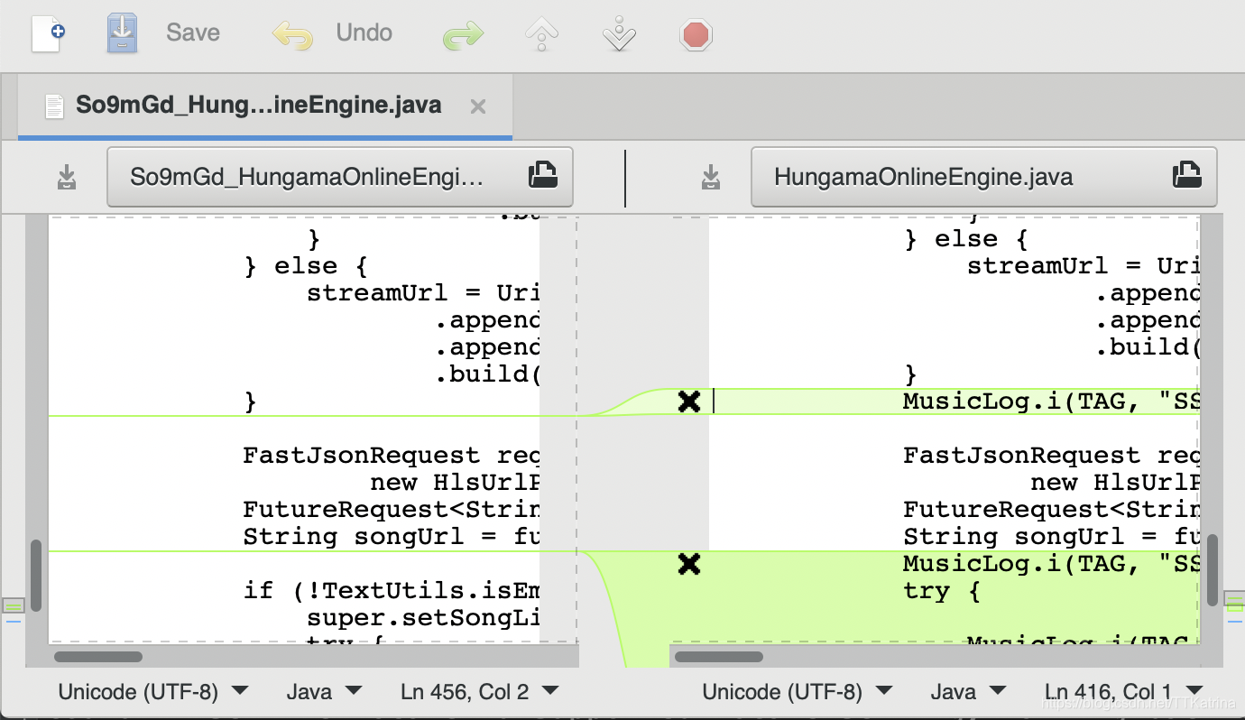Click the Save text label
The height and width of the screenshot is (720, 1245).
[x=192, y=33]
